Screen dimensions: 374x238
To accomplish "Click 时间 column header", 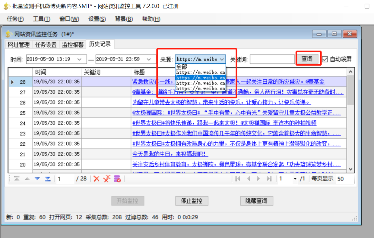I will point(57,72).
